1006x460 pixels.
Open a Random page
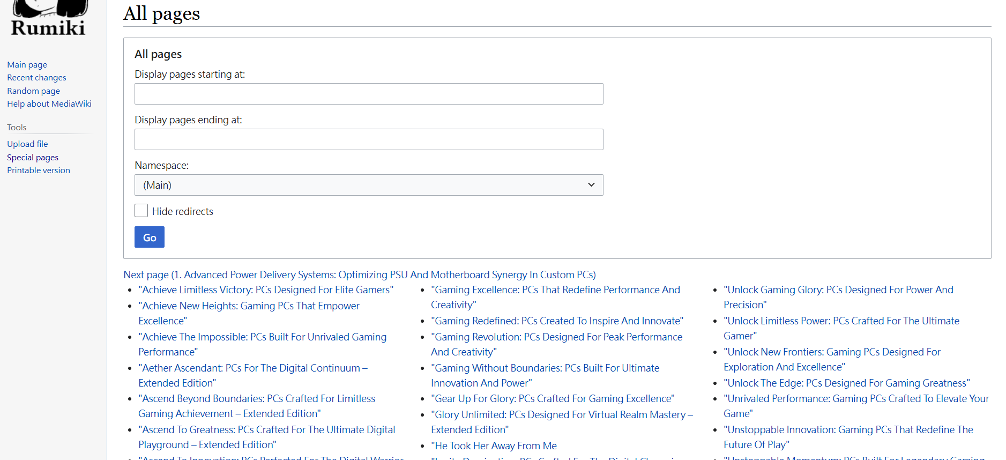(33, 91)
